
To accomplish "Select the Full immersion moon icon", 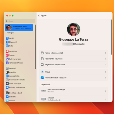I will click(7, 59).
